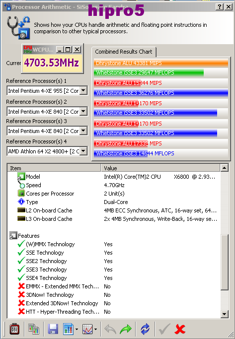Click the orange Dhrystone ALU 43381 MIPS bar
The width and height of the screenshot is (235, 339).
tap(161, 63)
